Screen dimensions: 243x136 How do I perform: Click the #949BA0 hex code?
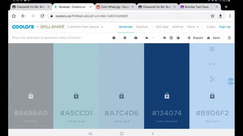[31, 113]
